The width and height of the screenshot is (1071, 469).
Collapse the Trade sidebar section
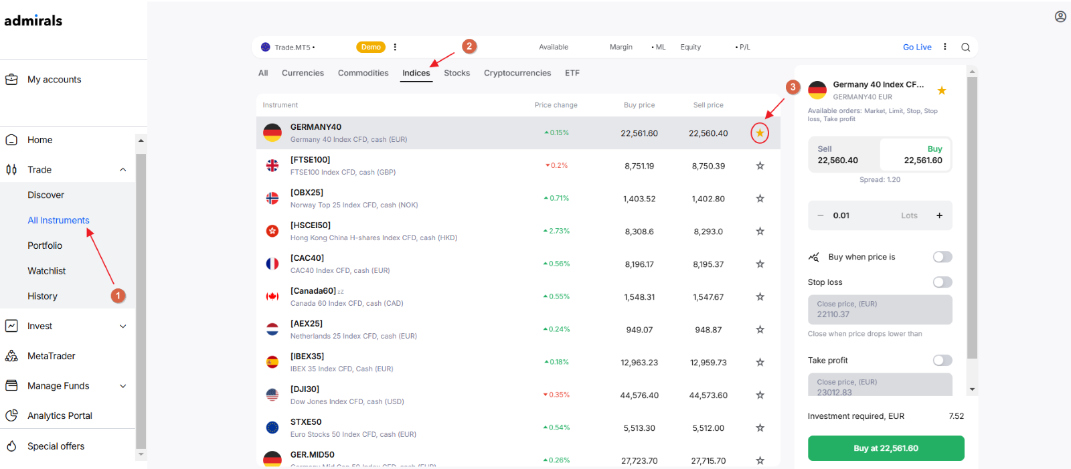[123, 170]
